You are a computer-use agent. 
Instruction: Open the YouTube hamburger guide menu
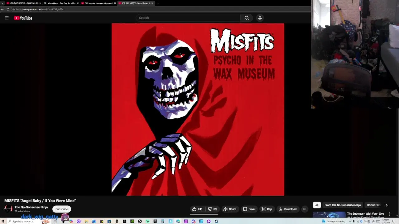click(x=7, y=18)
